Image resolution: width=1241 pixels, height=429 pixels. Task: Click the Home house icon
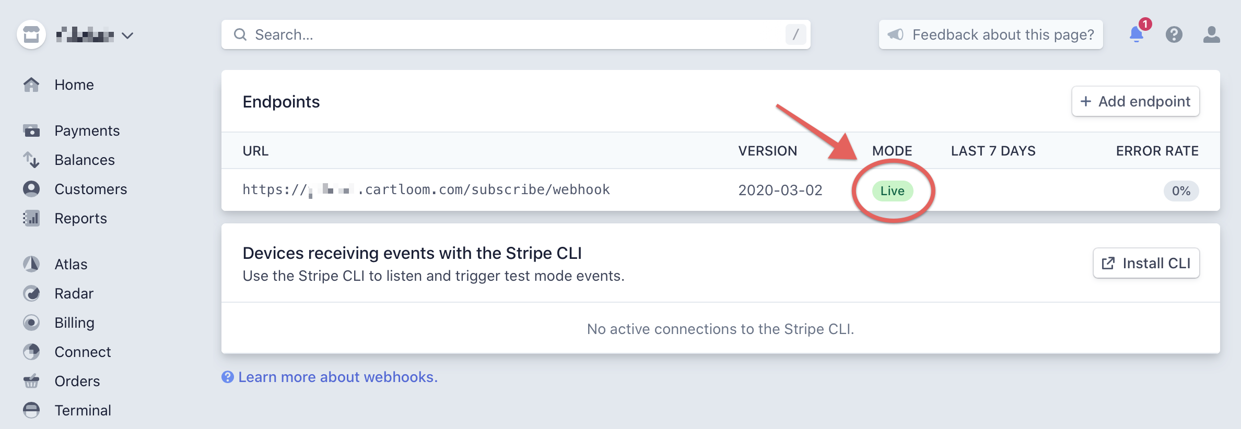click(31, 85)
